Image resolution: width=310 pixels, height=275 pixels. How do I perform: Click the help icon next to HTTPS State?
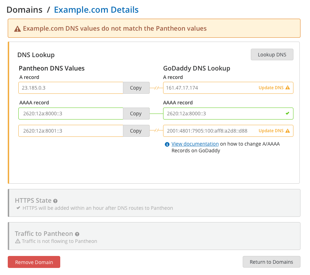(x=55, y=201)
